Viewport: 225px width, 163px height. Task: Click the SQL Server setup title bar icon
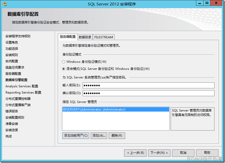click(x=5, y=4)
